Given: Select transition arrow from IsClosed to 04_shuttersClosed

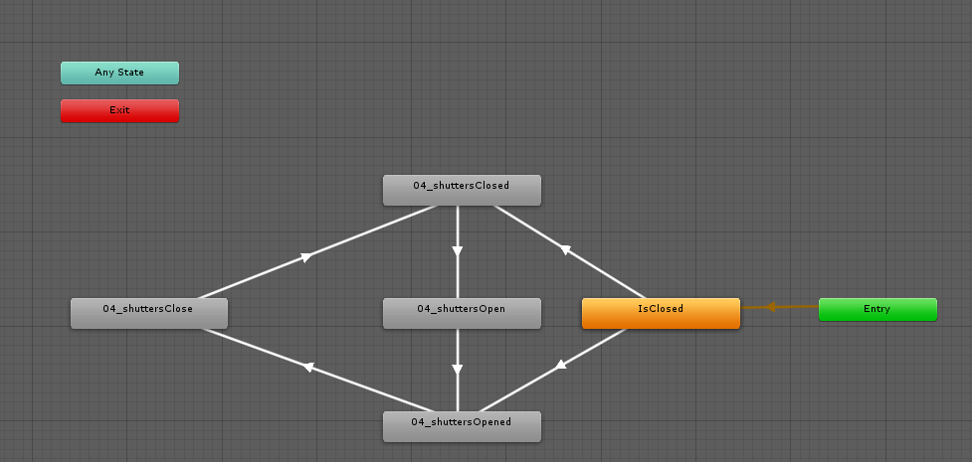Looking at the screenshot, I should (x=565, y=249).
